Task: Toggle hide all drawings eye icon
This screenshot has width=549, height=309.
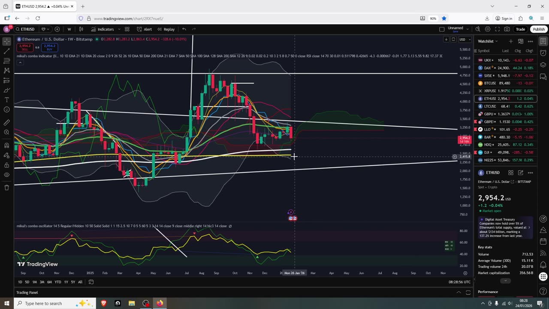Action: point(6,175)
